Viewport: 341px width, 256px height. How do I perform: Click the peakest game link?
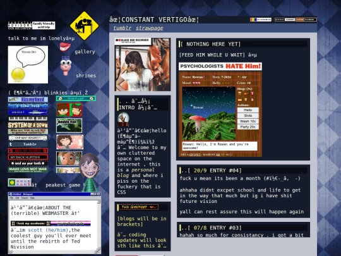(x=63, y=185)
